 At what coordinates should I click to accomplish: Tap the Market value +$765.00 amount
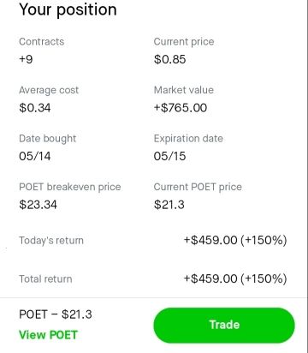coord(181,108)
